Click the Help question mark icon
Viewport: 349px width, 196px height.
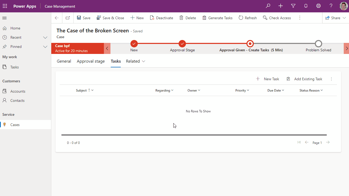tap(331, 6)
